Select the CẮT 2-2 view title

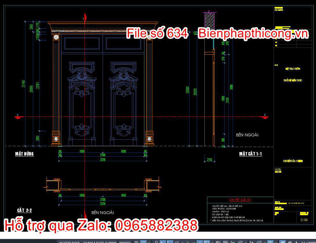coord(24,210)
